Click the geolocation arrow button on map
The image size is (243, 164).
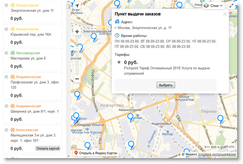(x=77, y=5)
